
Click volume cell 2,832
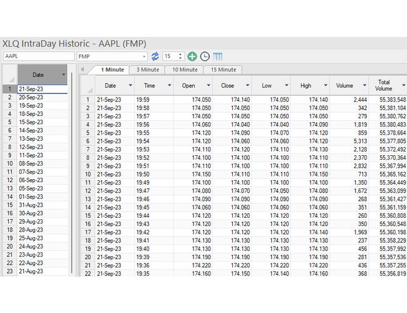[349, 166]
